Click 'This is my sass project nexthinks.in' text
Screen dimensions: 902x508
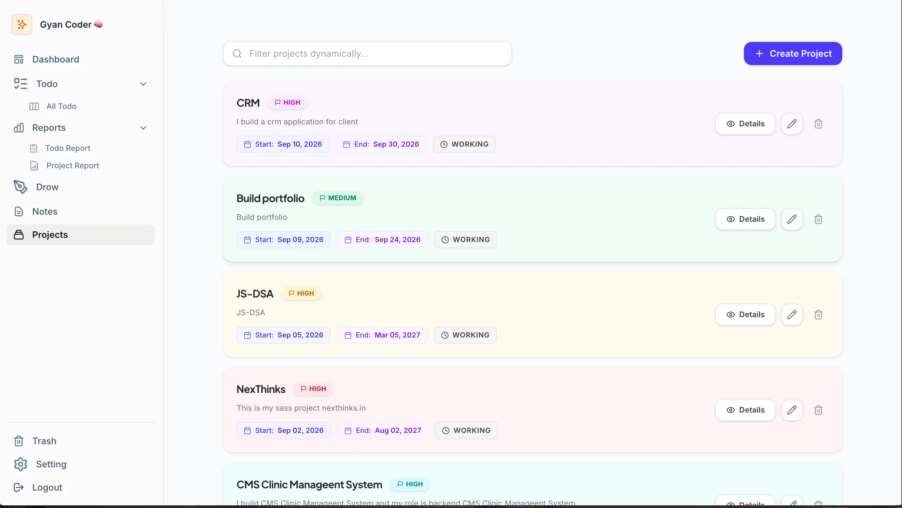pyautogui.click(x=301, y=408)
